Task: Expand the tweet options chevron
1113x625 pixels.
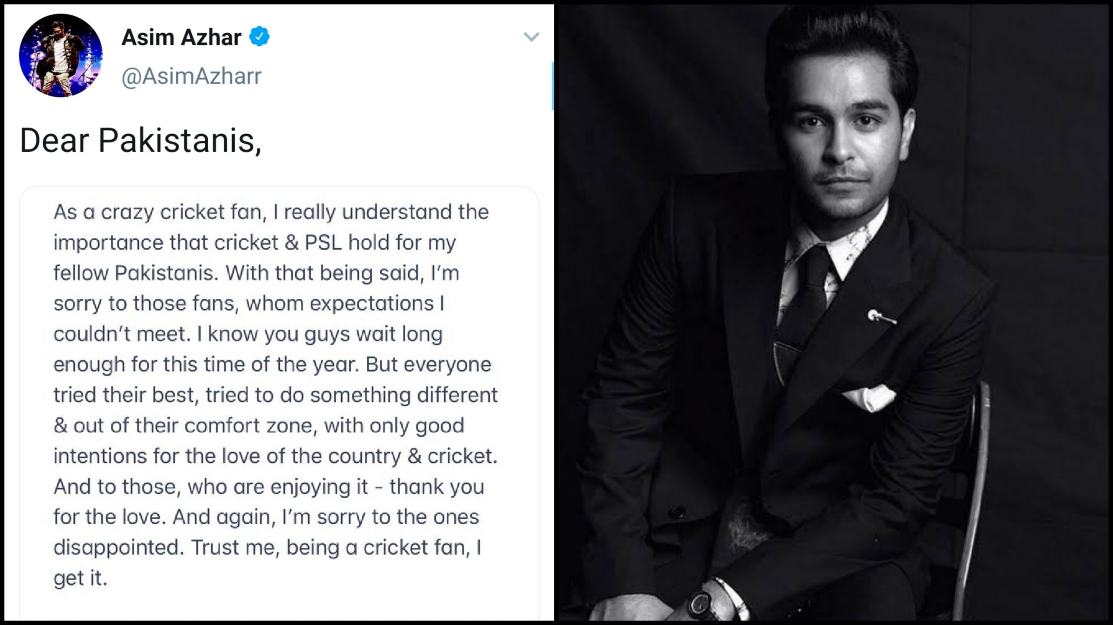Action: click(x=531, y=37)
